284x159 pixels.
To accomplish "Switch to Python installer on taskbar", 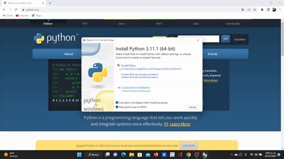I will point(205,155).
